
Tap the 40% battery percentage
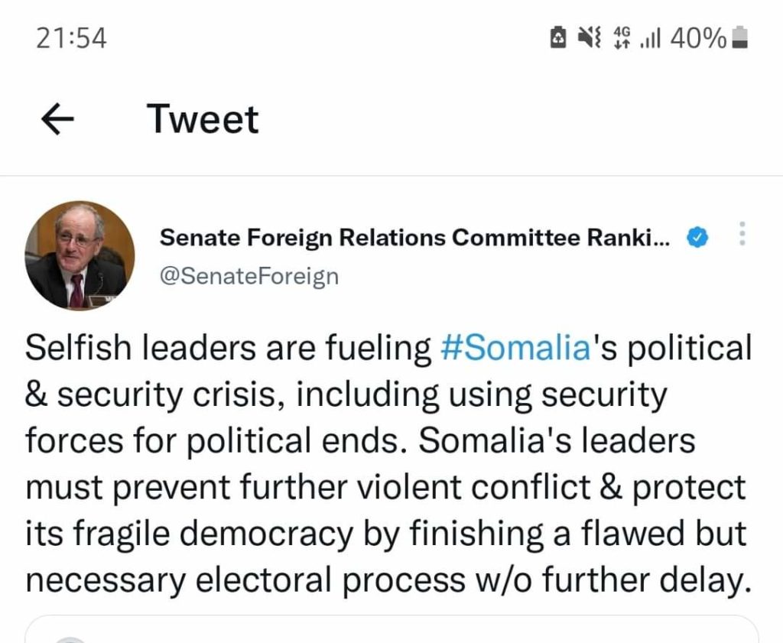pyautogui.click(x=697, y=37)
